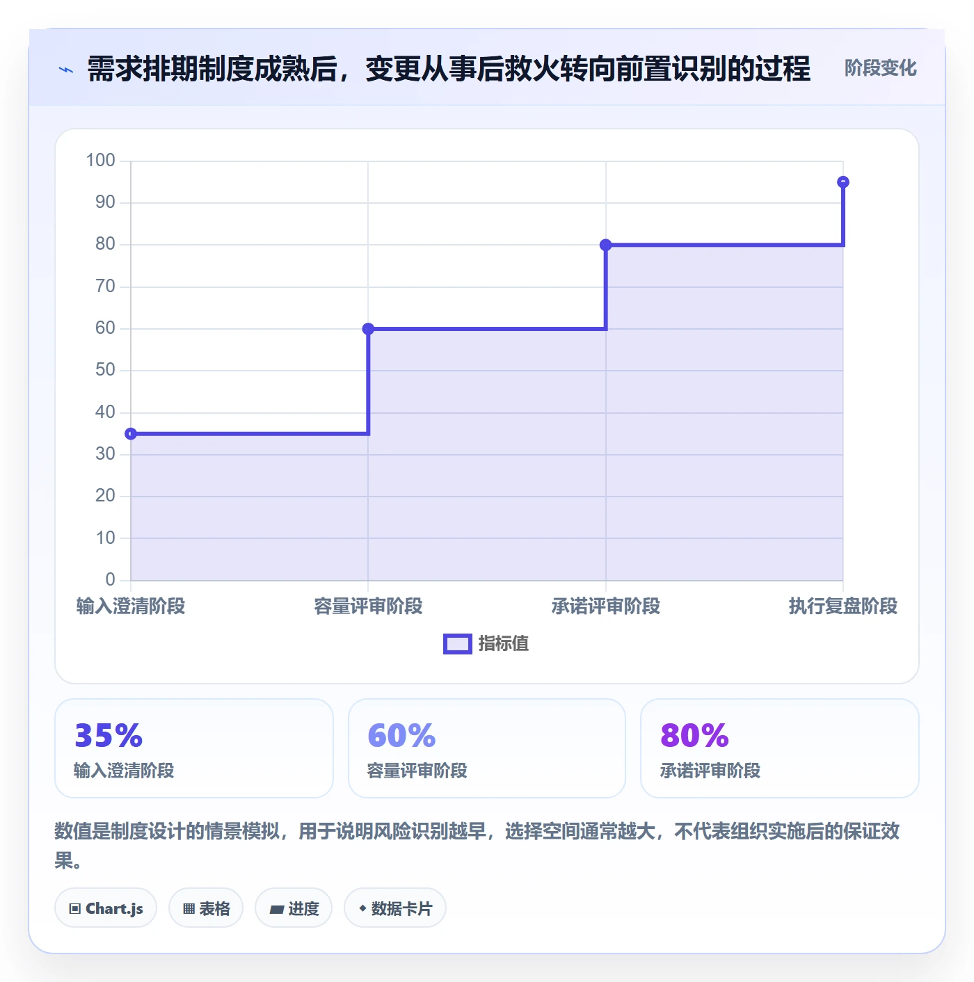Click x-axis label 输入澄清阶段
974x982 pixels.
click(x=131, y=606)
